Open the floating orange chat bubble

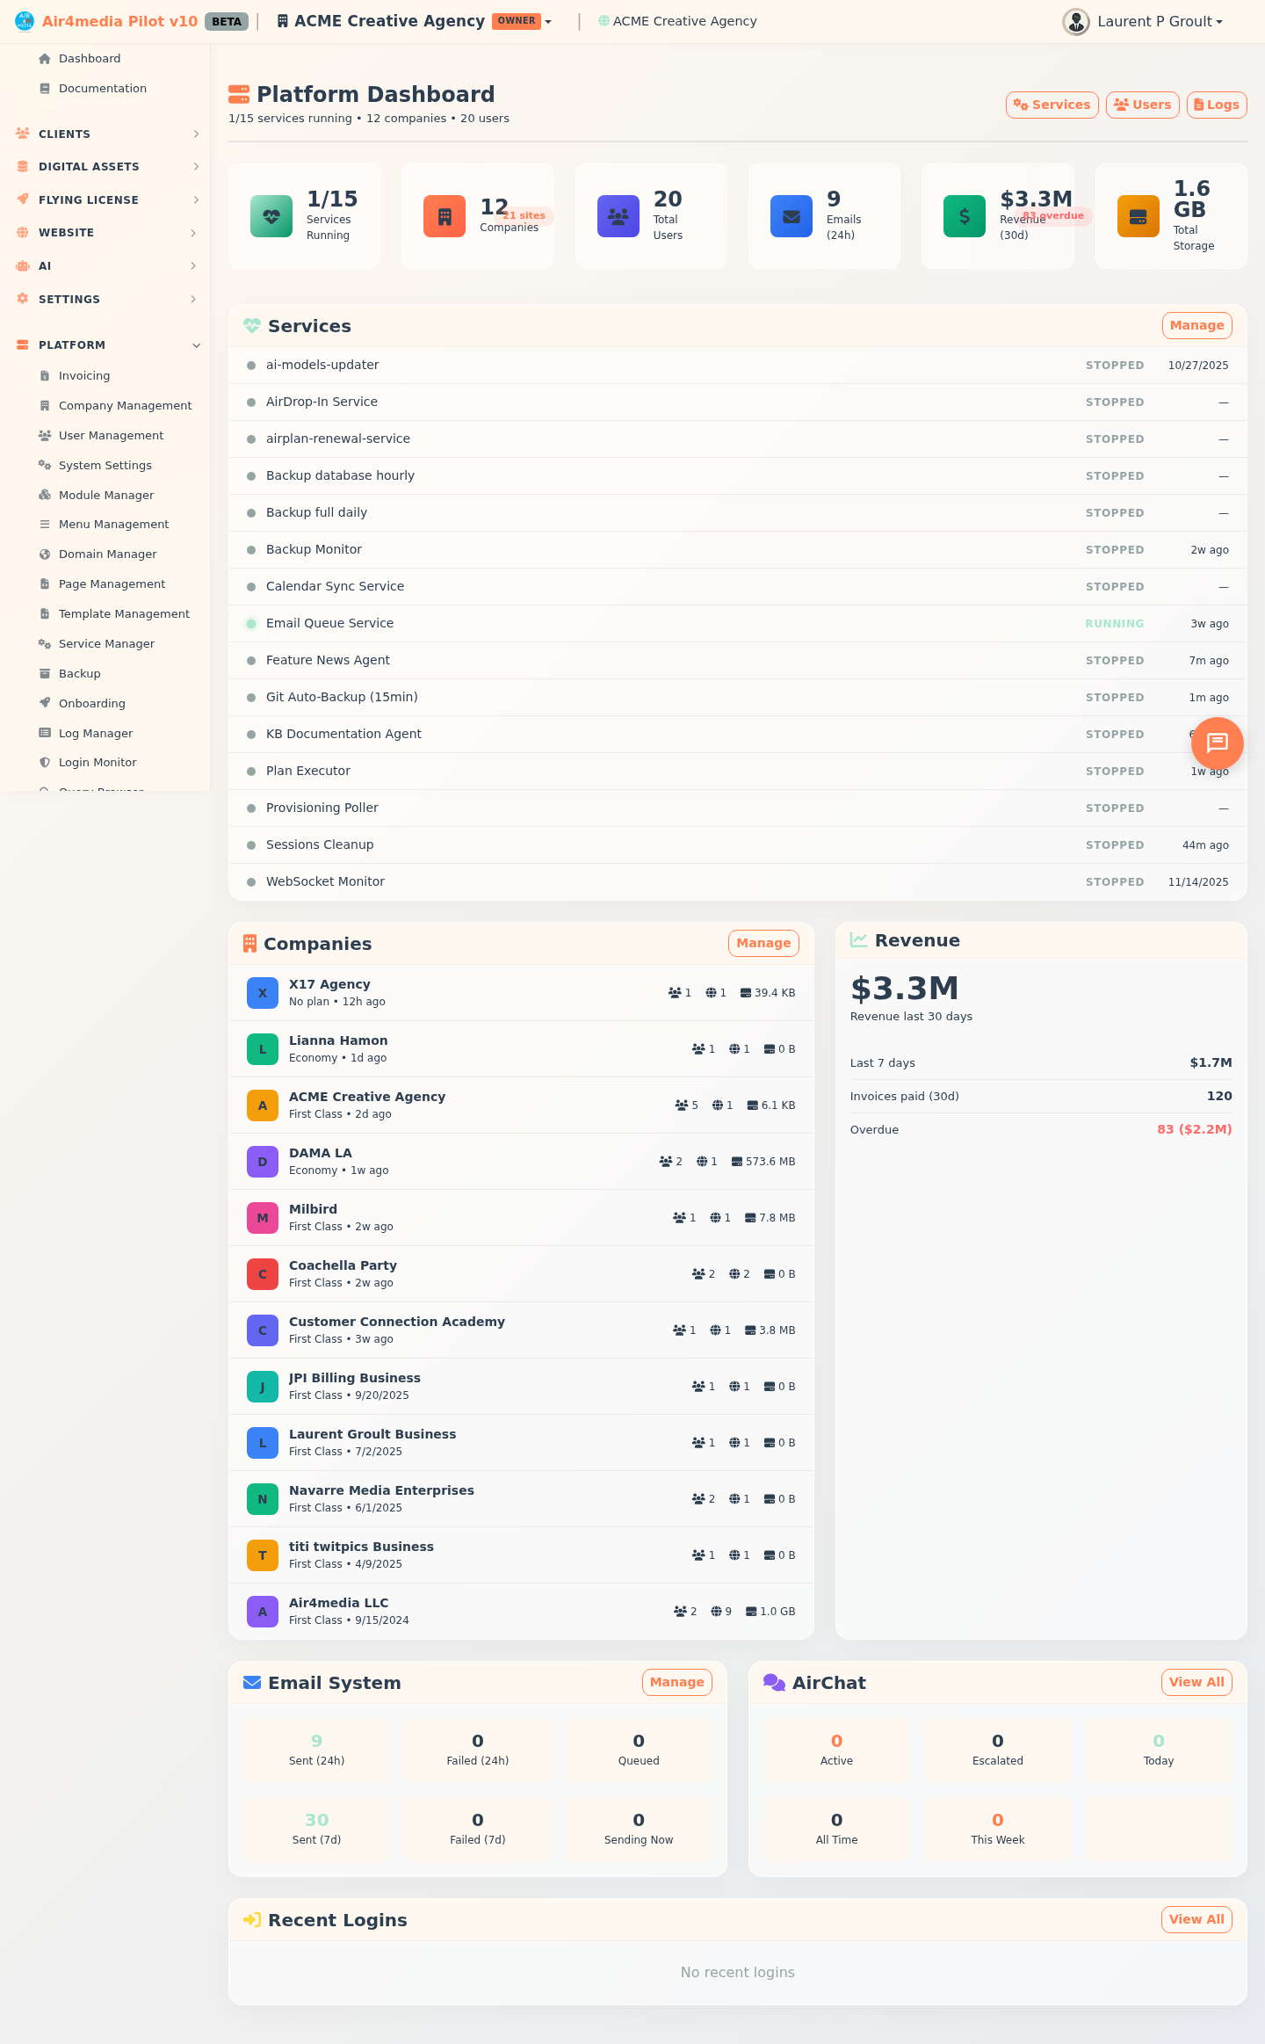(1217, 743)
